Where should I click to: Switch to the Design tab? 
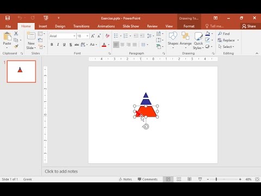pos(60,26)
